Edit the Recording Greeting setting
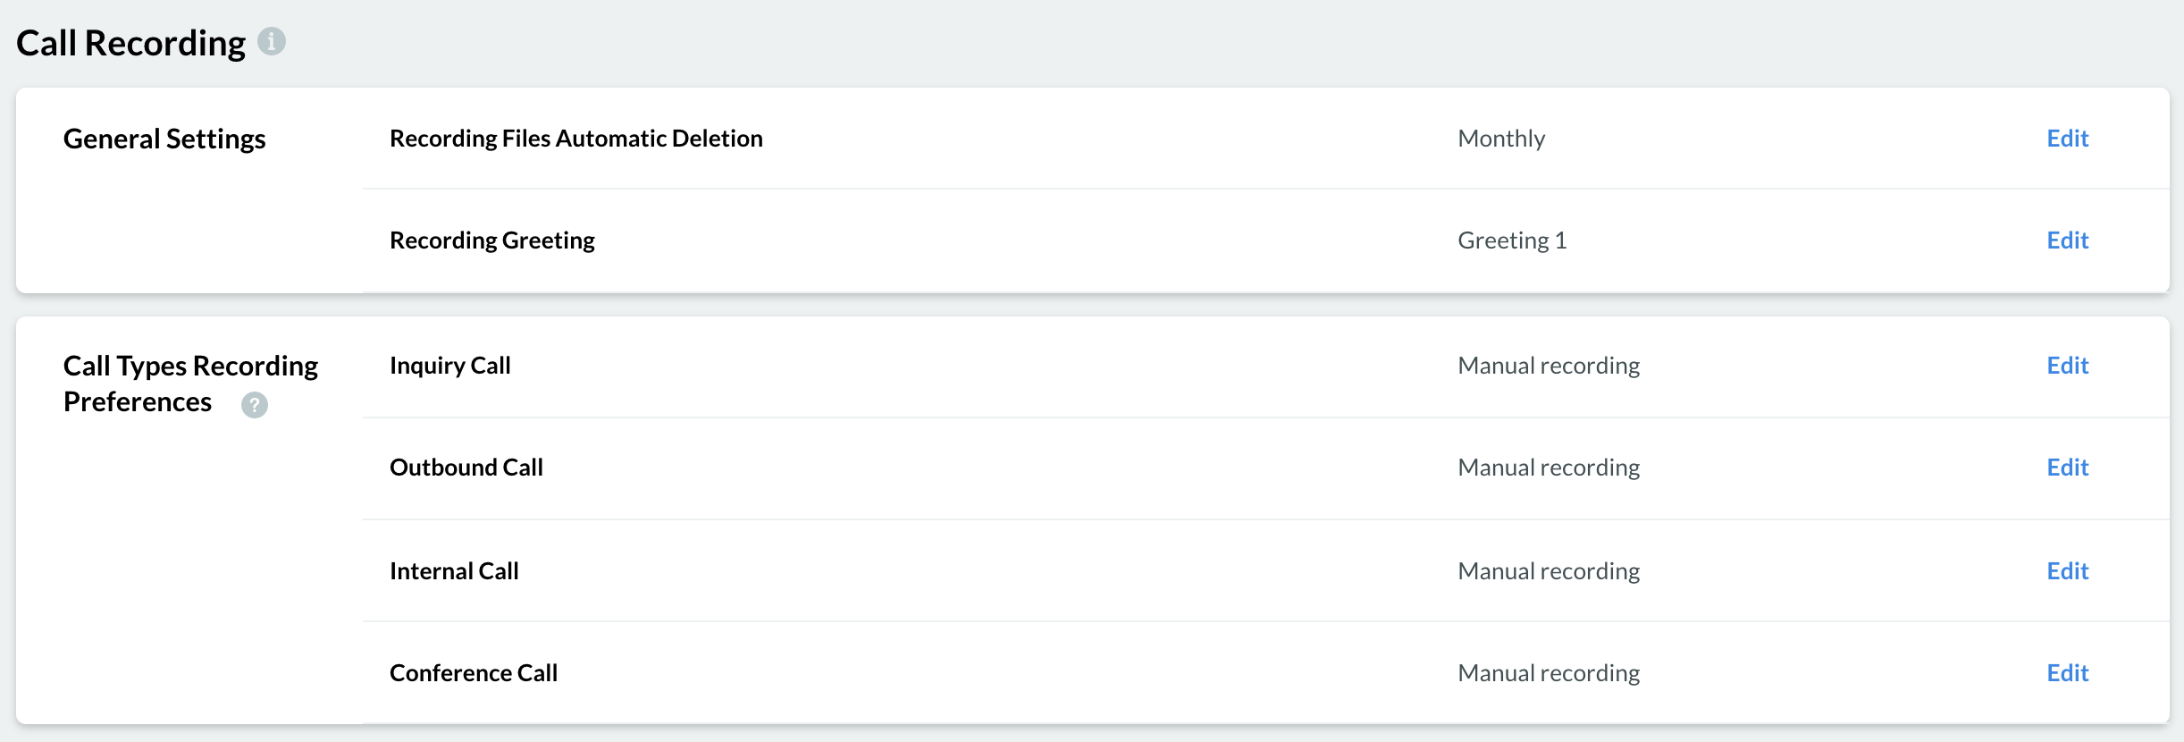The image size is (2184, 742). pyautogui.click(x=2067, y=240)
